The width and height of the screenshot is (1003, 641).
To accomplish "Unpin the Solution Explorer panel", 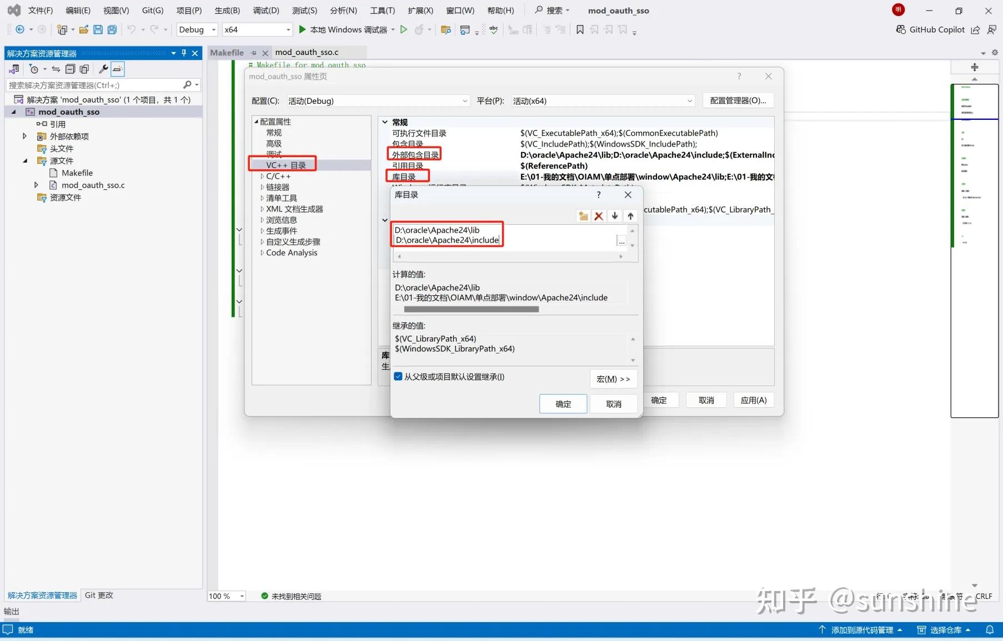I will (183, 53).
